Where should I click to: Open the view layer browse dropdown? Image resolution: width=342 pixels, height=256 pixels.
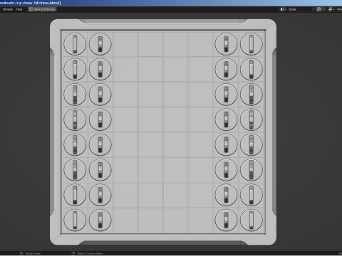[x=331, y=9]
